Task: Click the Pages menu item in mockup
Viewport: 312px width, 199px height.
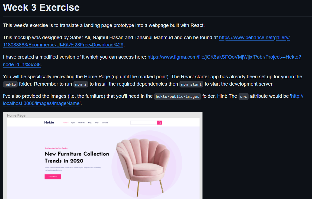Action: (x=73, y=123)
